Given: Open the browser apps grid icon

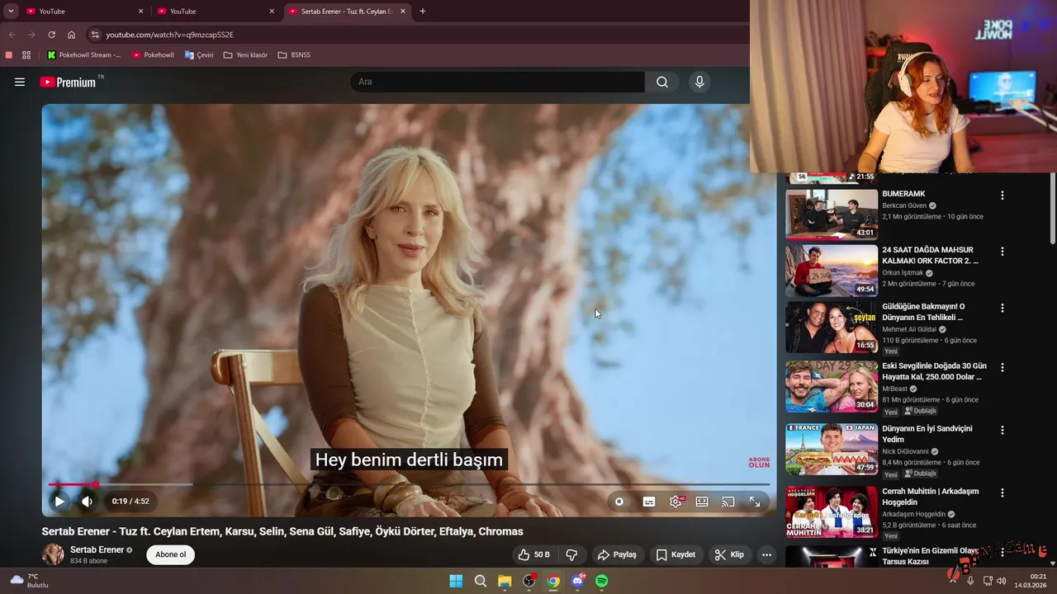Looking at the screenshot, I should pos(26,55).
